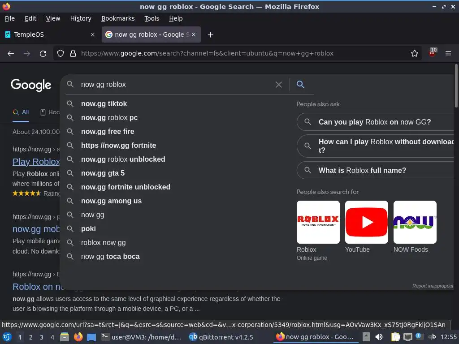Launch Firefox icon in taskbar launcher

coord(78,337)
